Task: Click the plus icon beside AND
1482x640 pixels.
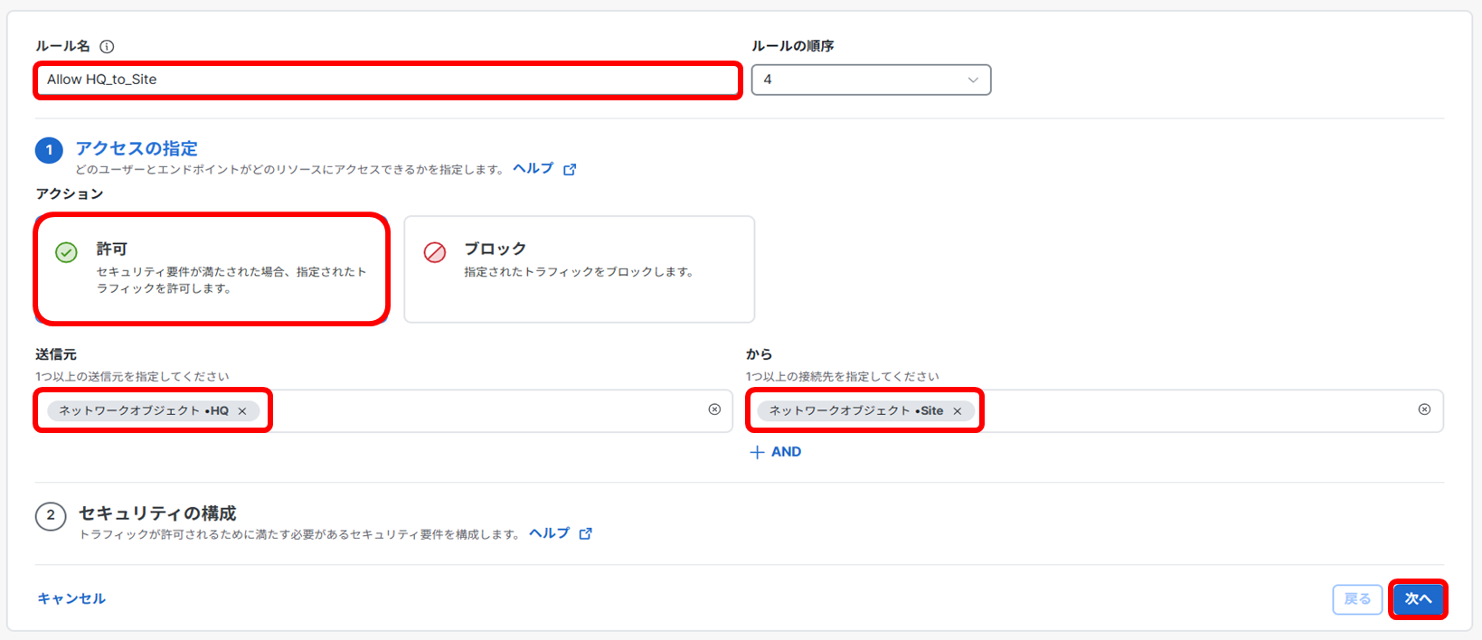Action: (757, 452)
